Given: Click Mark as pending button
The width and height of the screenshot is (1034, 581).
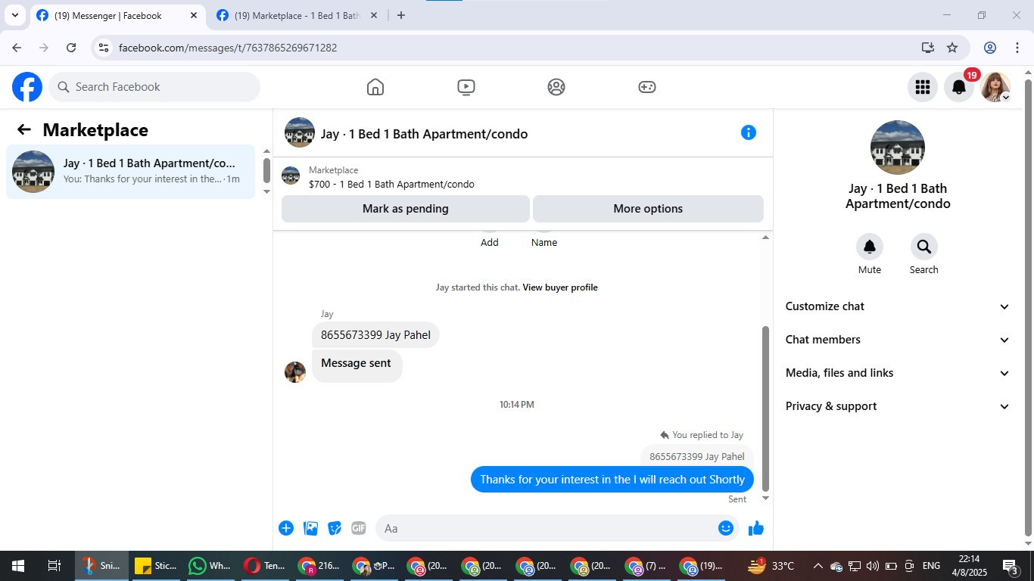Looking at the screenshot, I should tap(406, 209).
